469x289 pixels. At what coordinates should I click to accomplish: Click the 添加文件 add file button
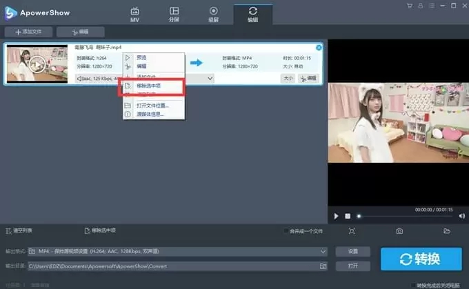[x=28, y=32]
